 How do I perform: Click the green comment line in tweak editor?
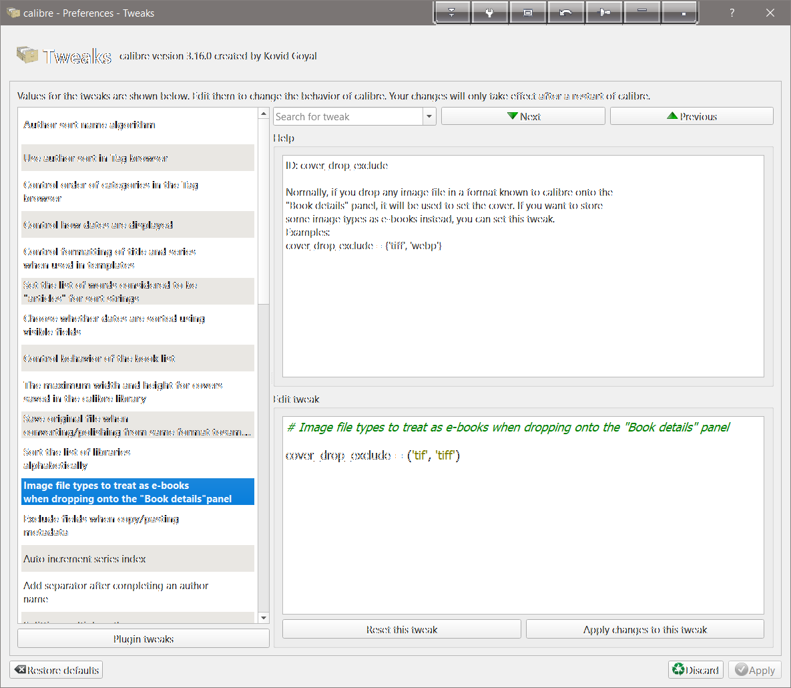tap(508, 427)
